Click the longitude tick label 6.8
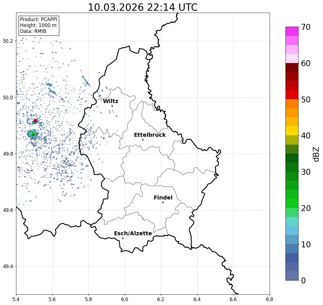Screen dimensions: 323x305 pyautogui.click(x=270, y=299)
